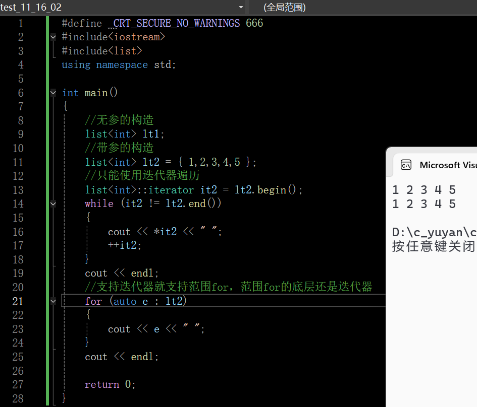This screenshot has width=477, height=407.
Task: Select the Microsoft Visual console tab
Action: 436,165
